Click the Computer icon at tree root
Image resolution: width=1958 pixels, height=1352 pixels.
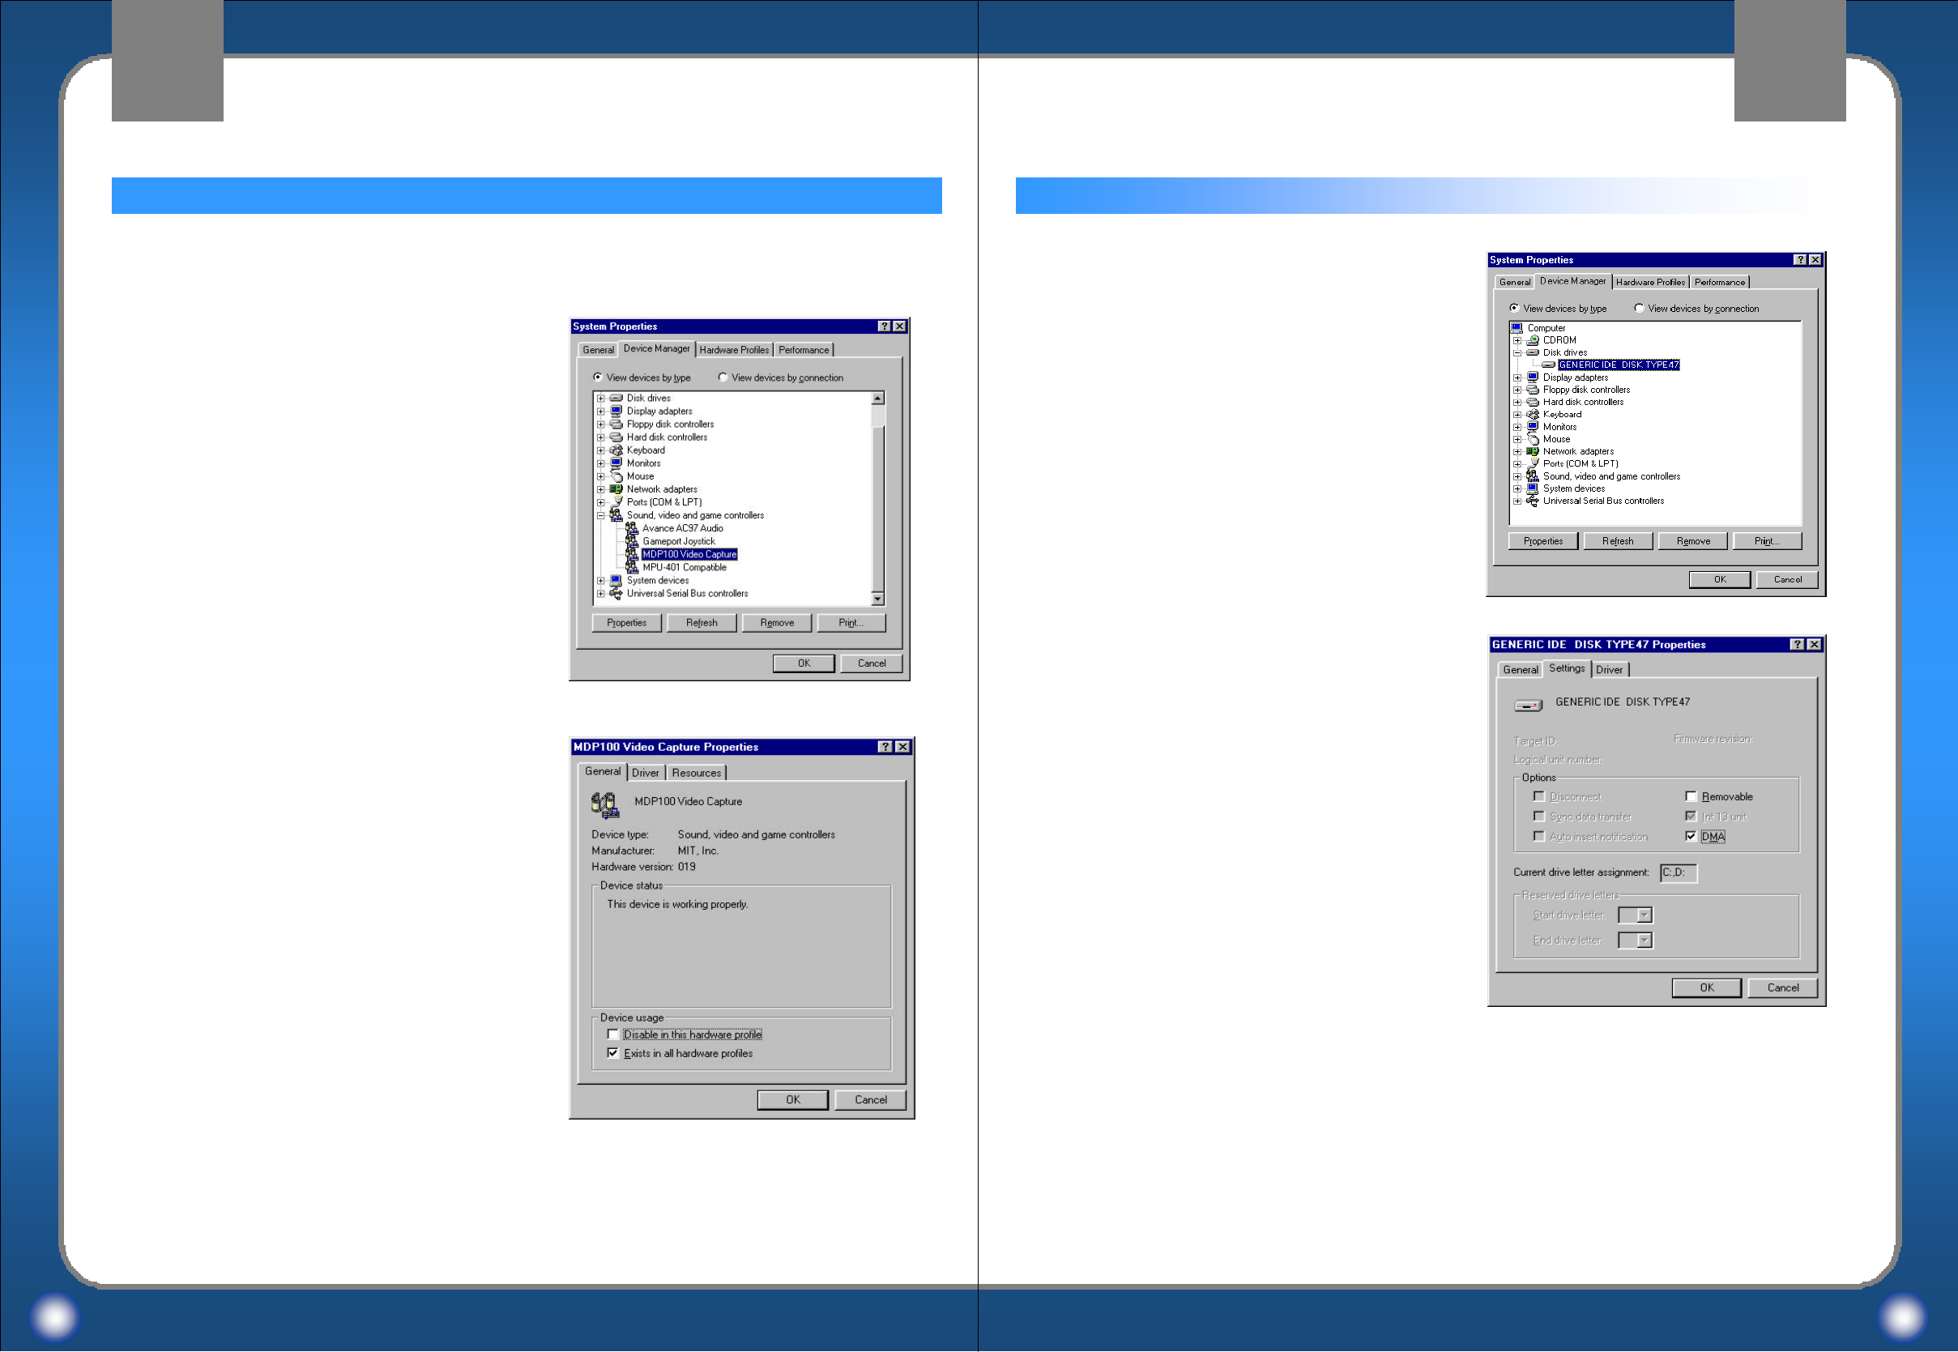(x=1516, y=328)
